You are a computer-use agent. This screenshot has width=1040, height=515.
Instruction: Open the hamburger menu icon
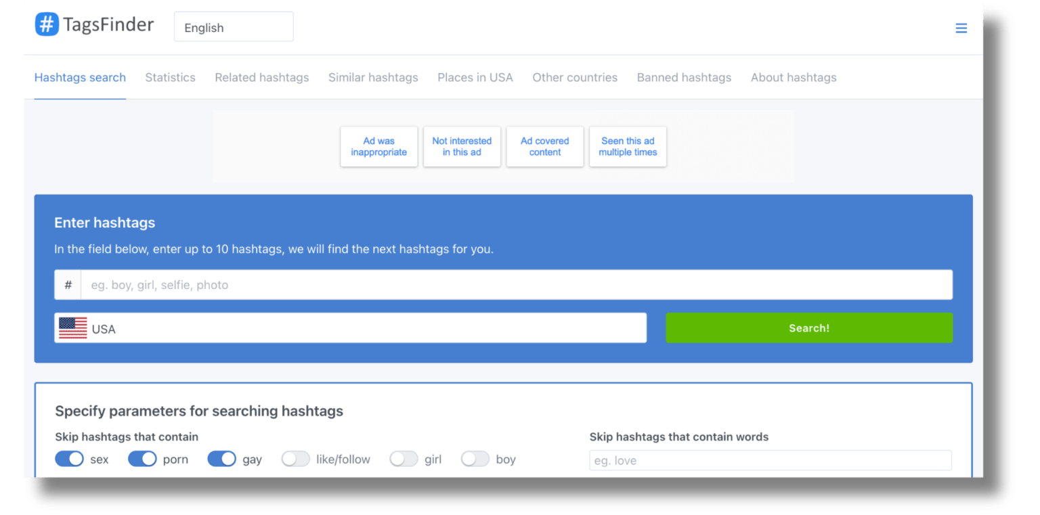click(x=961, y=28)
